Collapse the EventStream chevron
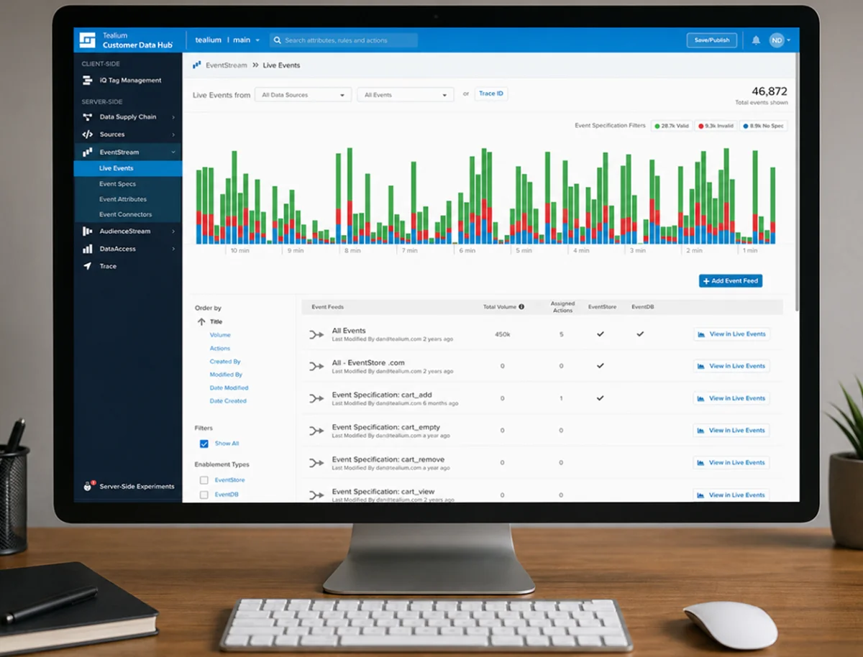This screenshot has height=657, width=863. click(173, 152)
